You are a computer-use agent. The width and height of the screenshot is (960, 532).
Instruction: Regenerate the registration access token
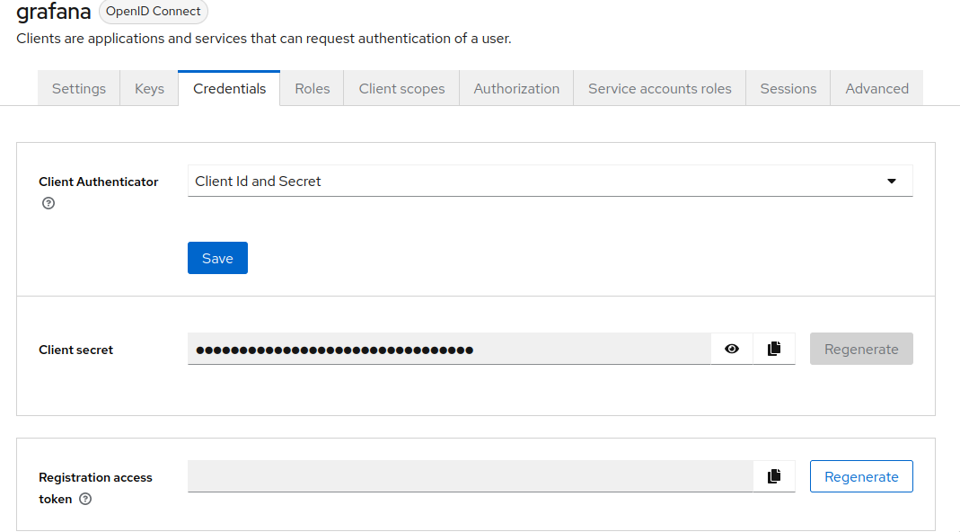(861, 476)
